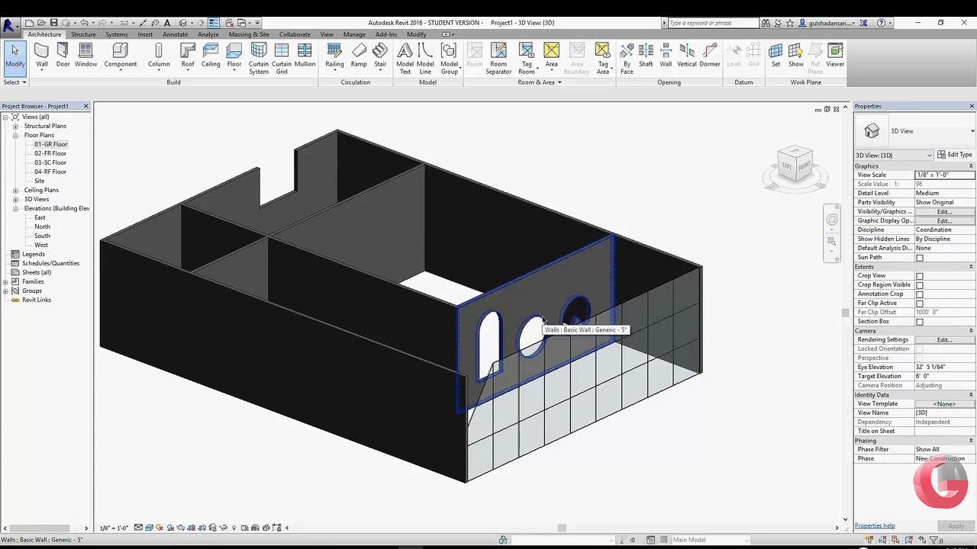Click Edit button for Graphic Display Options
This screenshot has height=549, width=977.
(x=945, y=221)
